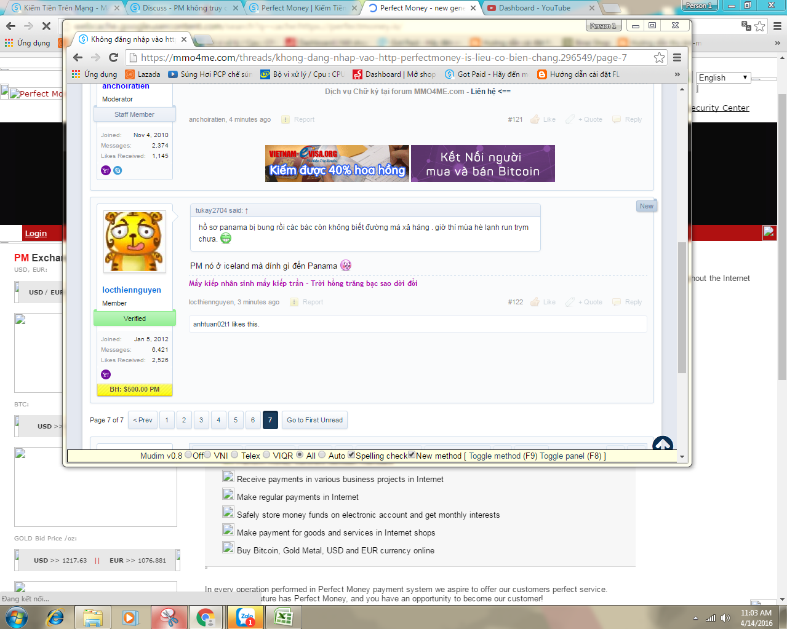Expand bookmarks overflow chevron in background window
787x629 pixels.
[778, 43]
